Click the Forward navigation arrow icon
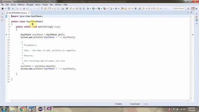Screen dimensions: 199x112 tap(164, 8)
